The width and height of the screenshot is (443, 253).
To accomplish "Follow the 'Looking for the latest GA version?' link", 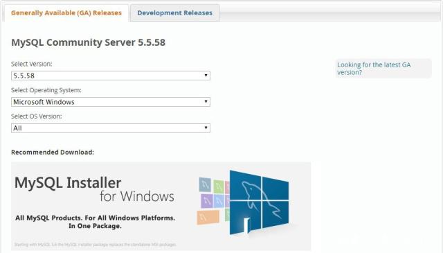I will [x=374, y=69].
